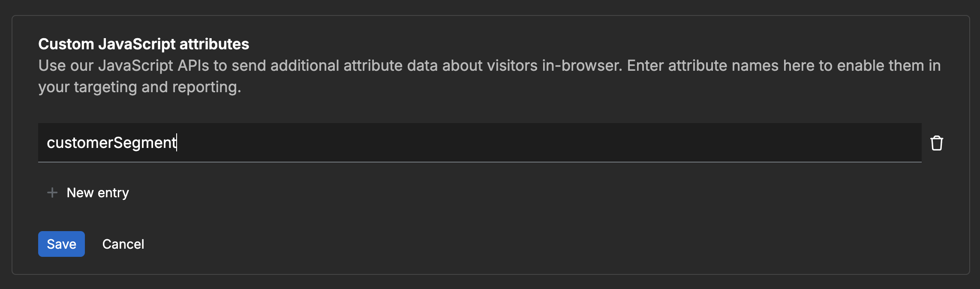Cancel editing the attribute list
The height and width of the screenshot is (289, 980).
123,244
